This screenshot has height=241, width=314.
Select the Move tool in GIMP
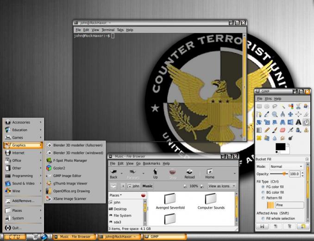[290, 114]
